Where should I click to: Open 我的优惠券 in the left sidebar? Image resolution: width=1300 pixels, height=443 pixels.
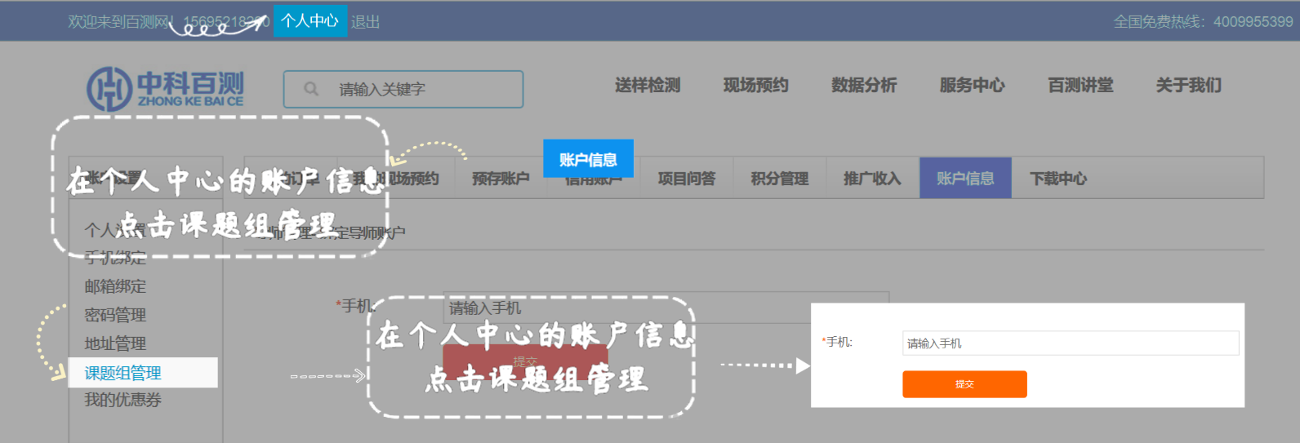(x=123, y=400)
